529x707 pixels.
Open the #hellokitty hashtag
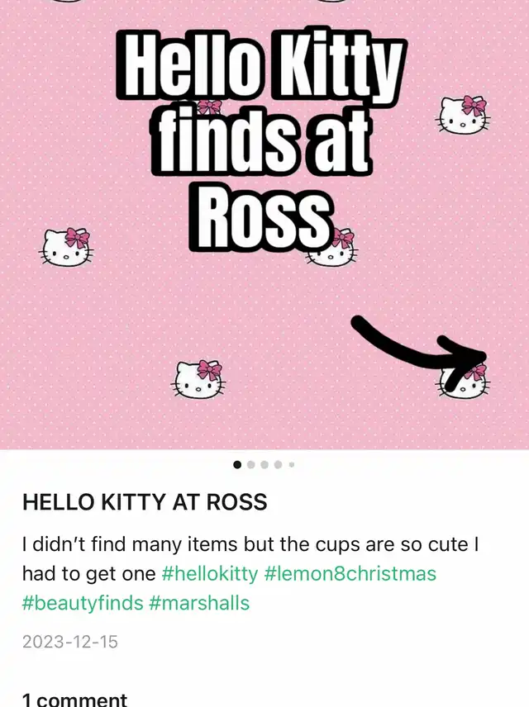[209, 573]
